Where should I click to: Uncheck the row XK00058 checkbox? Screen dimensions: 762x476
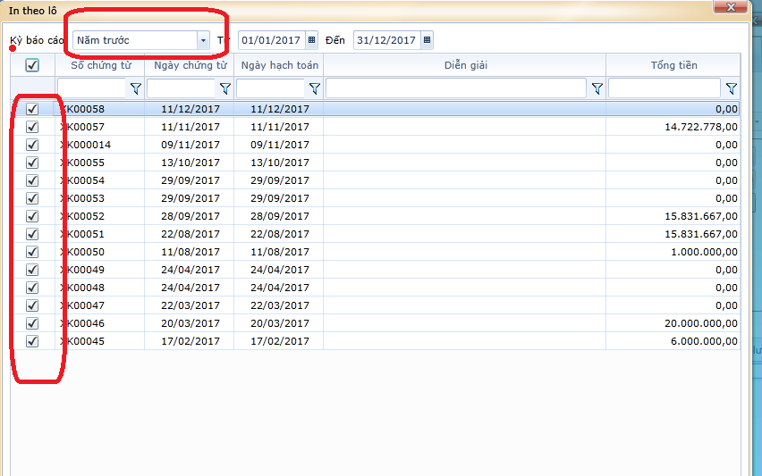click(x=32, y=109)
